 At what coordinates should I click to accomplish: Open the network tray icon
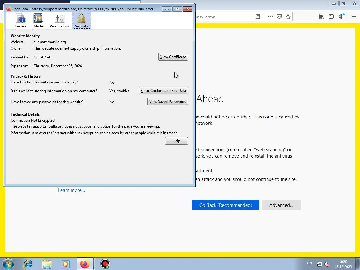(319, 264)
